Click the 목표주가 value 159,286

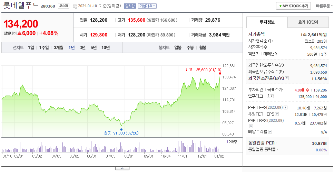[320, 90]
